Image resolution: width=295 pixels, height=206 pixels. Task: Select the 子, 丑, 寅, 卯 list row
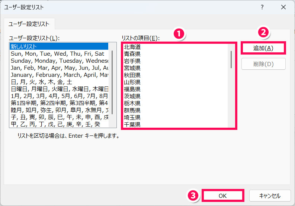[59, 117]
